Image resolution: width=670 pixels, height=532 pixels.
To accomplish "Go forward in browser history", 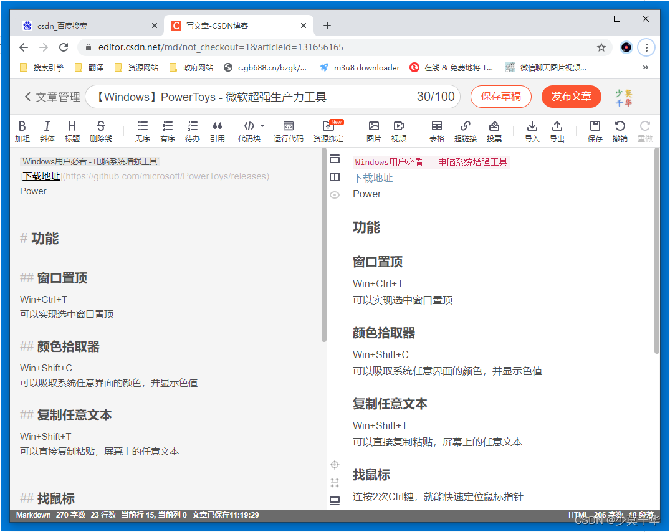I will pos(44,47).
